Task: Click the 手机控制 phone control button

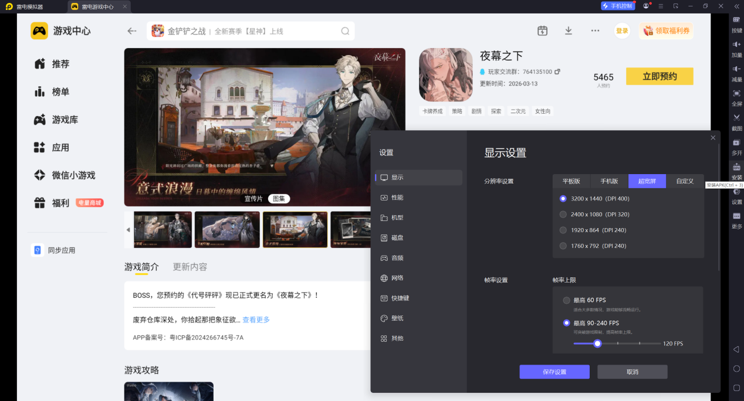Action: click(x=617, y=6)
